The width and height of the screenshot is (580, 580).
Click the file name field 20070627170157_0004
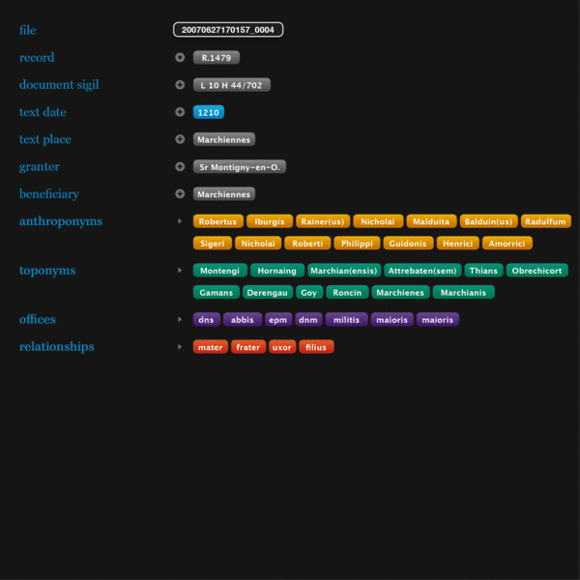click(x=228, y=30)
